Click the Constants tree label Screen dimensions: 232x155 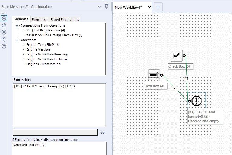[x=28, y=40]
